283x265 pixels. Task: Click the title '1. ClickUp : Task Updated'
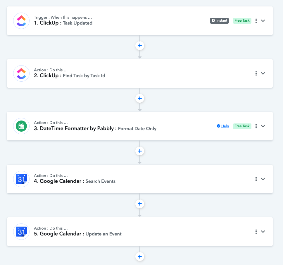point(63,23)
